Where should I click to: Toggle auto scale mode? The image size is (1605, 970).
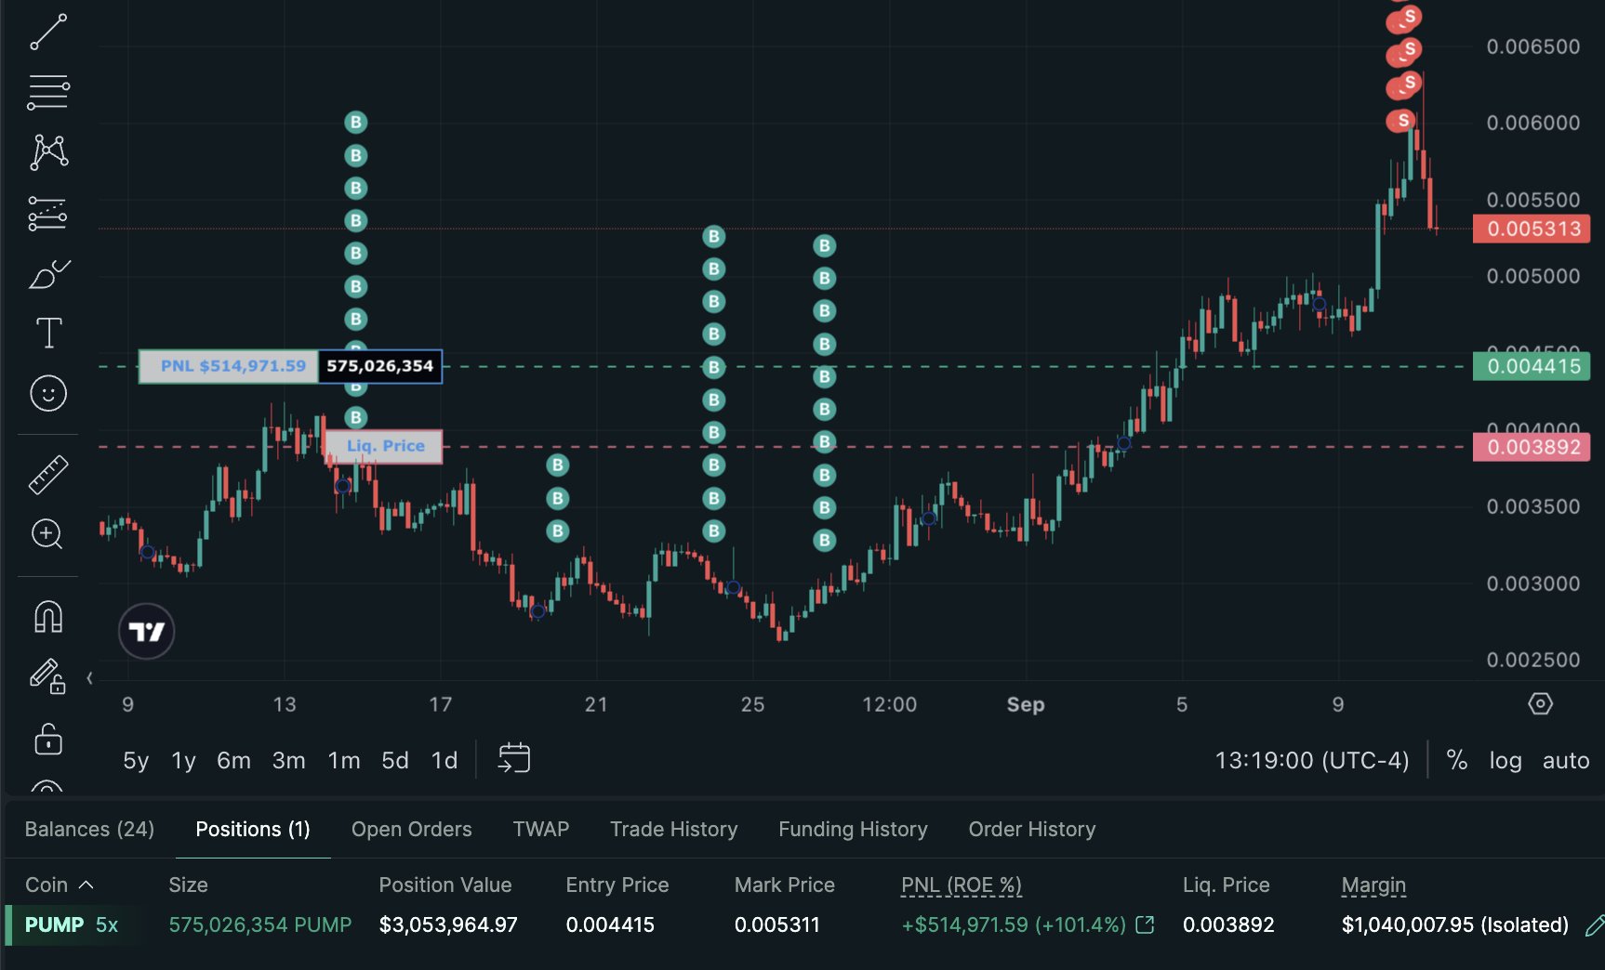pyautogui.click(x=1566, y=760)
